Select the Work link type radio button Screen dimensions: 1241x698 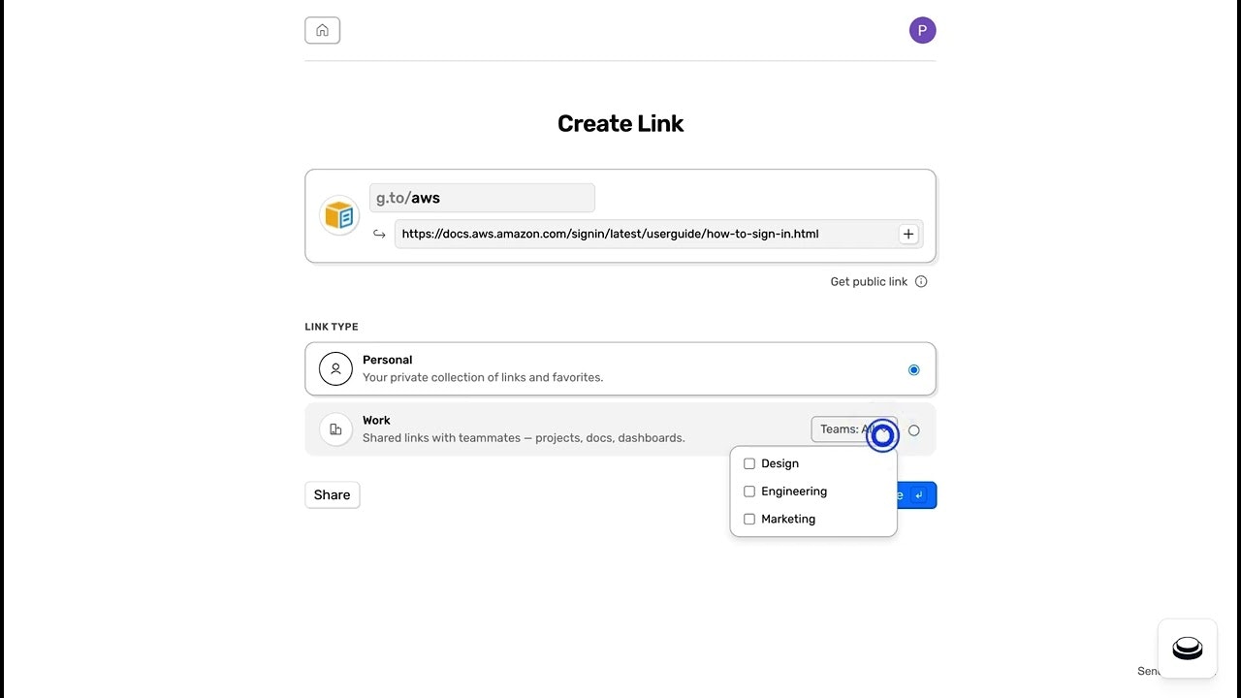coord(913,429)
